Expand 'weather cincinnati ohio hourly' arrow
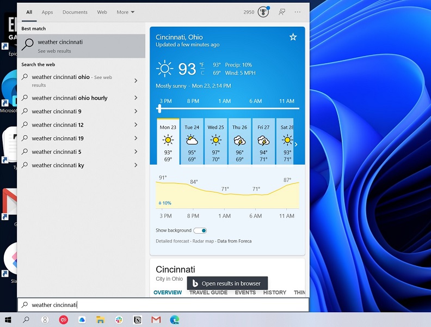 coord(136,98)
